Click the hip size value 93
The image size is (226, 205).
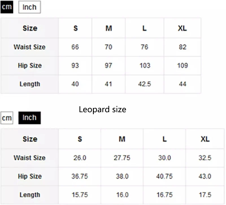coord(75,66)
